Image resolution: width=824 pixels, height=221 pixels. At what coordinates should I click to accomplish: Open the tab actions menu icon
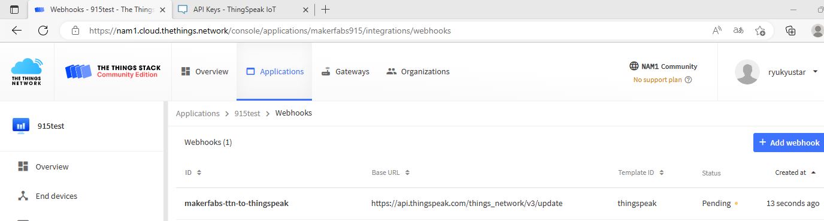pos(15,10)
